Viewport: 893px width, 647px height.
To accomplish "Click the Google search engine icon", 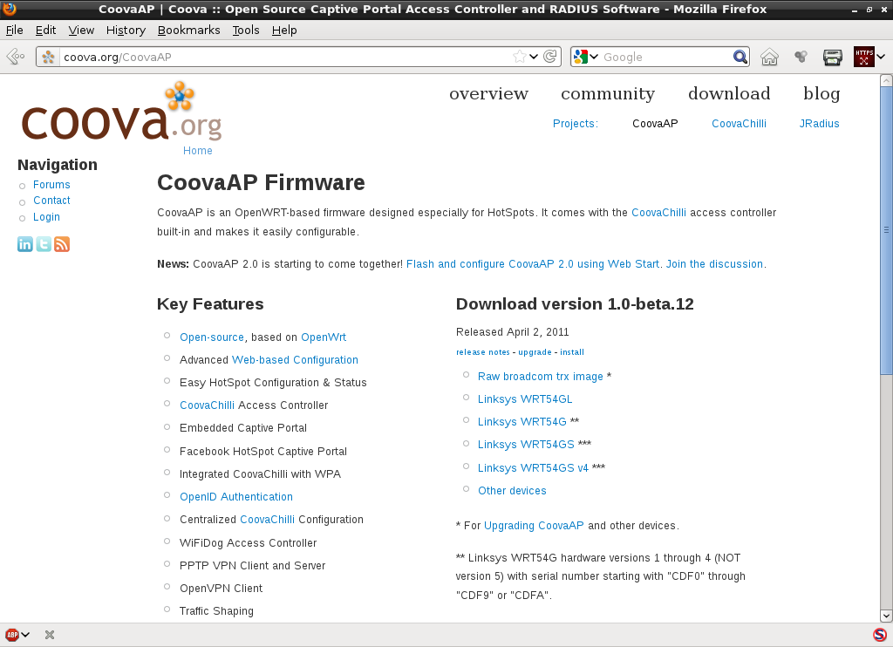I will [580, 57].
